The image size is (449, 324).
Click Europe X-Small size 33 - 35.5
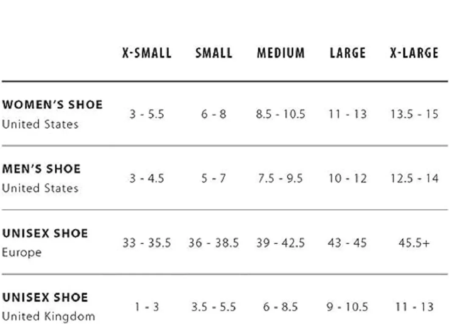(147, 243)
